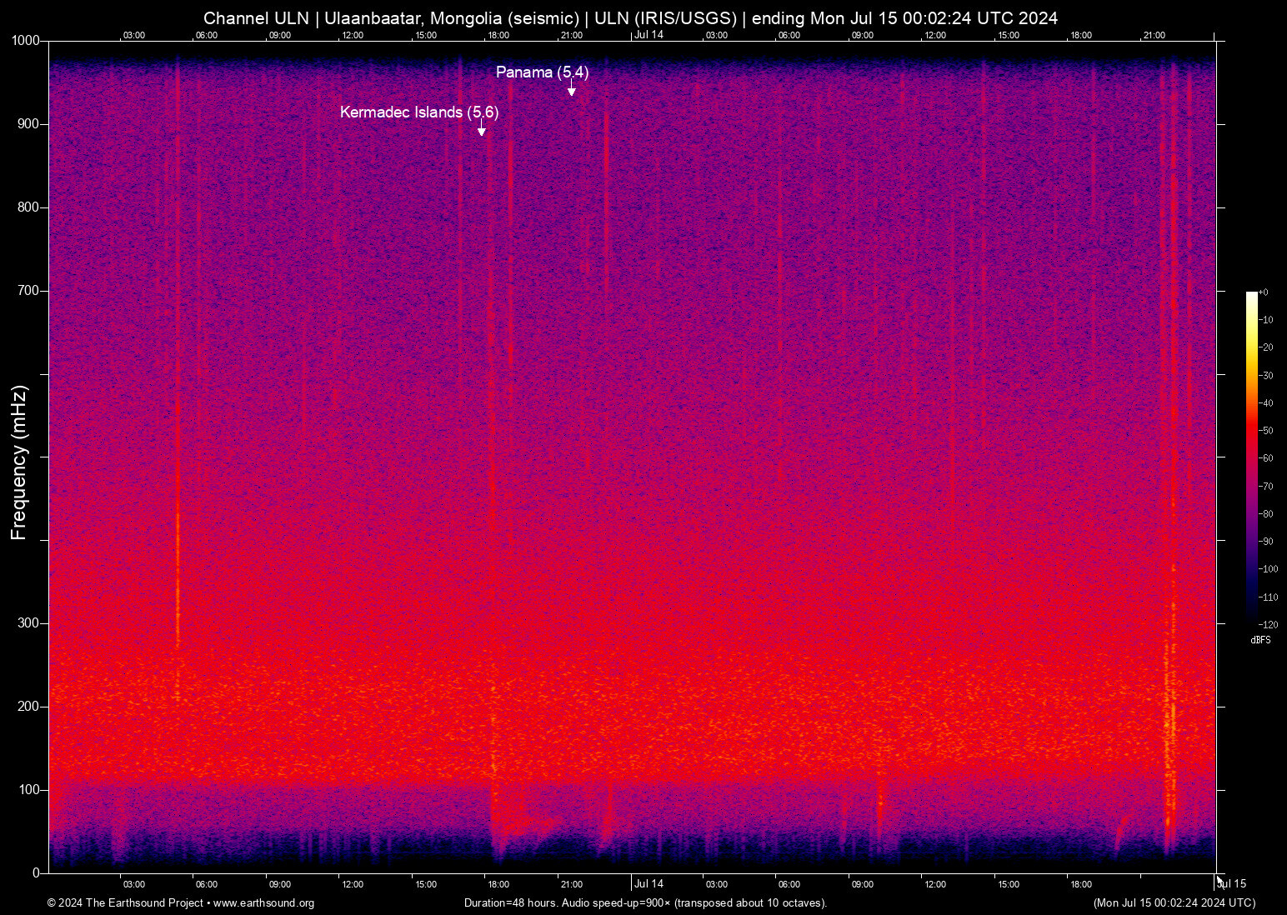1287x915 pixels.
Task: Click the -50 value on the color scale
Action: click(x=1266, y=431)
